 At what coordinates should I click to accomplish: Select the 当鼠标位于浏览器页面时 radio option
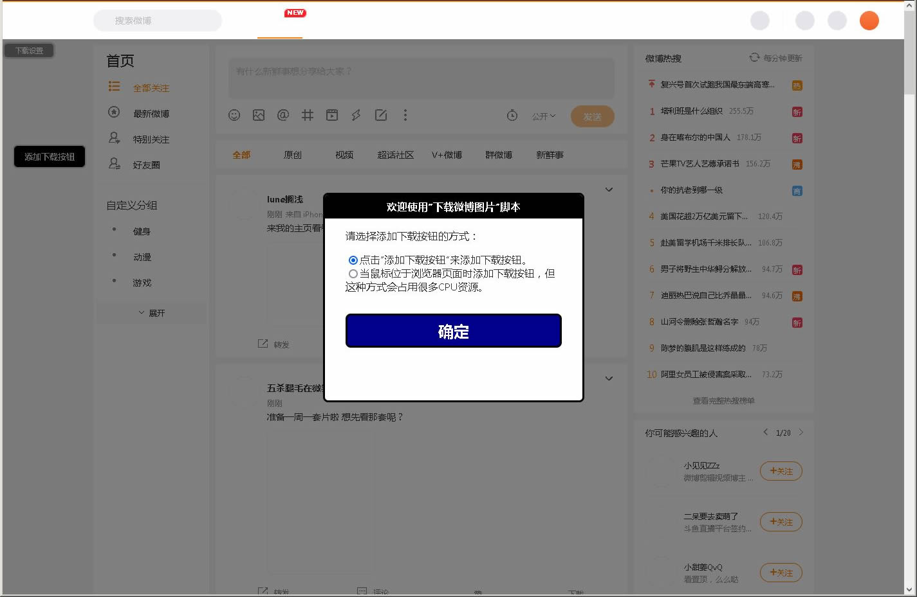[353, 274]
